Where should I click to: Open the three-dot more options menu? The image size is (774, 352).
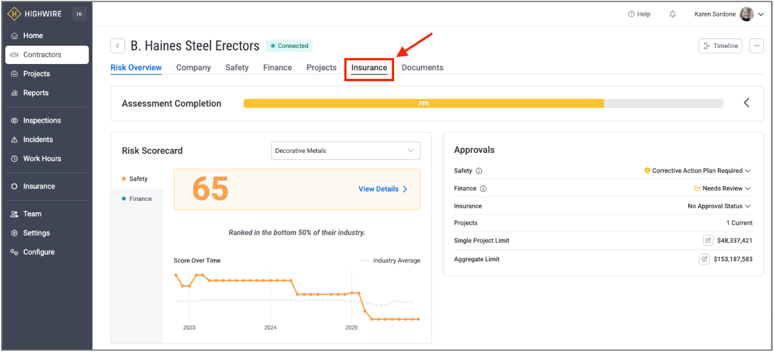tap(756, 46)
